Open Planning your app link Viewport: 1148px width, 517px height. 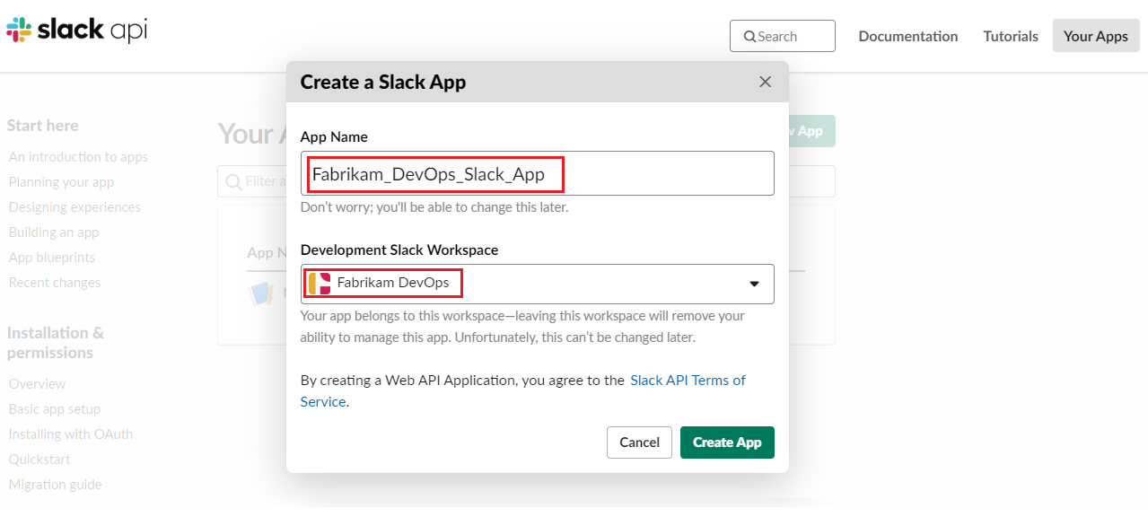(61, 182)
